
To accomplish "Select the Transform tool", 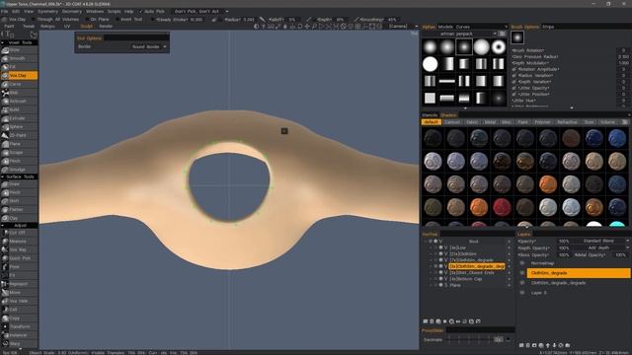I will pyautogui.click(x=20, y=326).
